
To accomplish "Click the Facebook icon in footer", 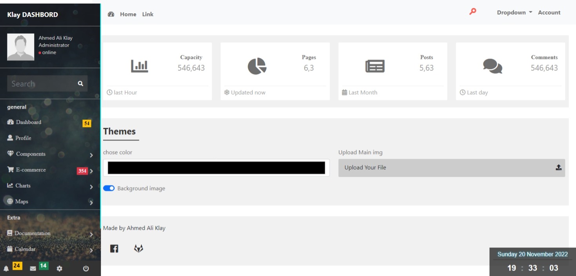I will (114, 249).
